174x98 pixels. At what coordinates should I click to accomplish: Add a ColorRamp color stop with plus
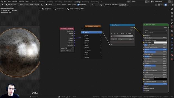pyautogui.click(x=112, y=33)
